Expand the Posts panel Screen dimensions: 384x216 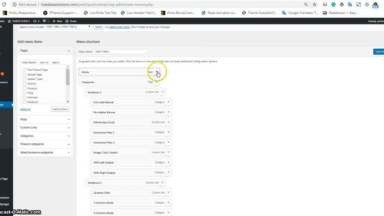point(45,119)
